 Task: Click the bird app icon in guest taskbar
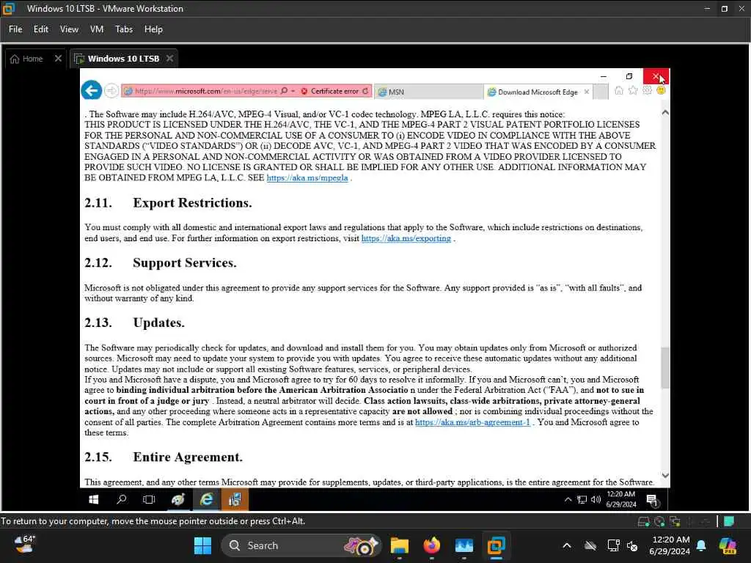pyautogui.click(x=178, y=499)
